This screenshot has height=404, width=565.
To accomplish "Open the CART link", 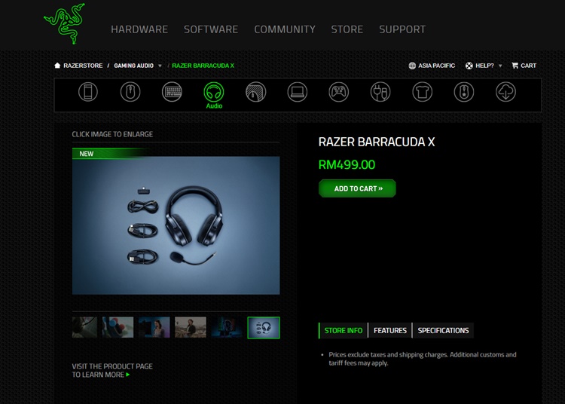I will click(528, 66).
